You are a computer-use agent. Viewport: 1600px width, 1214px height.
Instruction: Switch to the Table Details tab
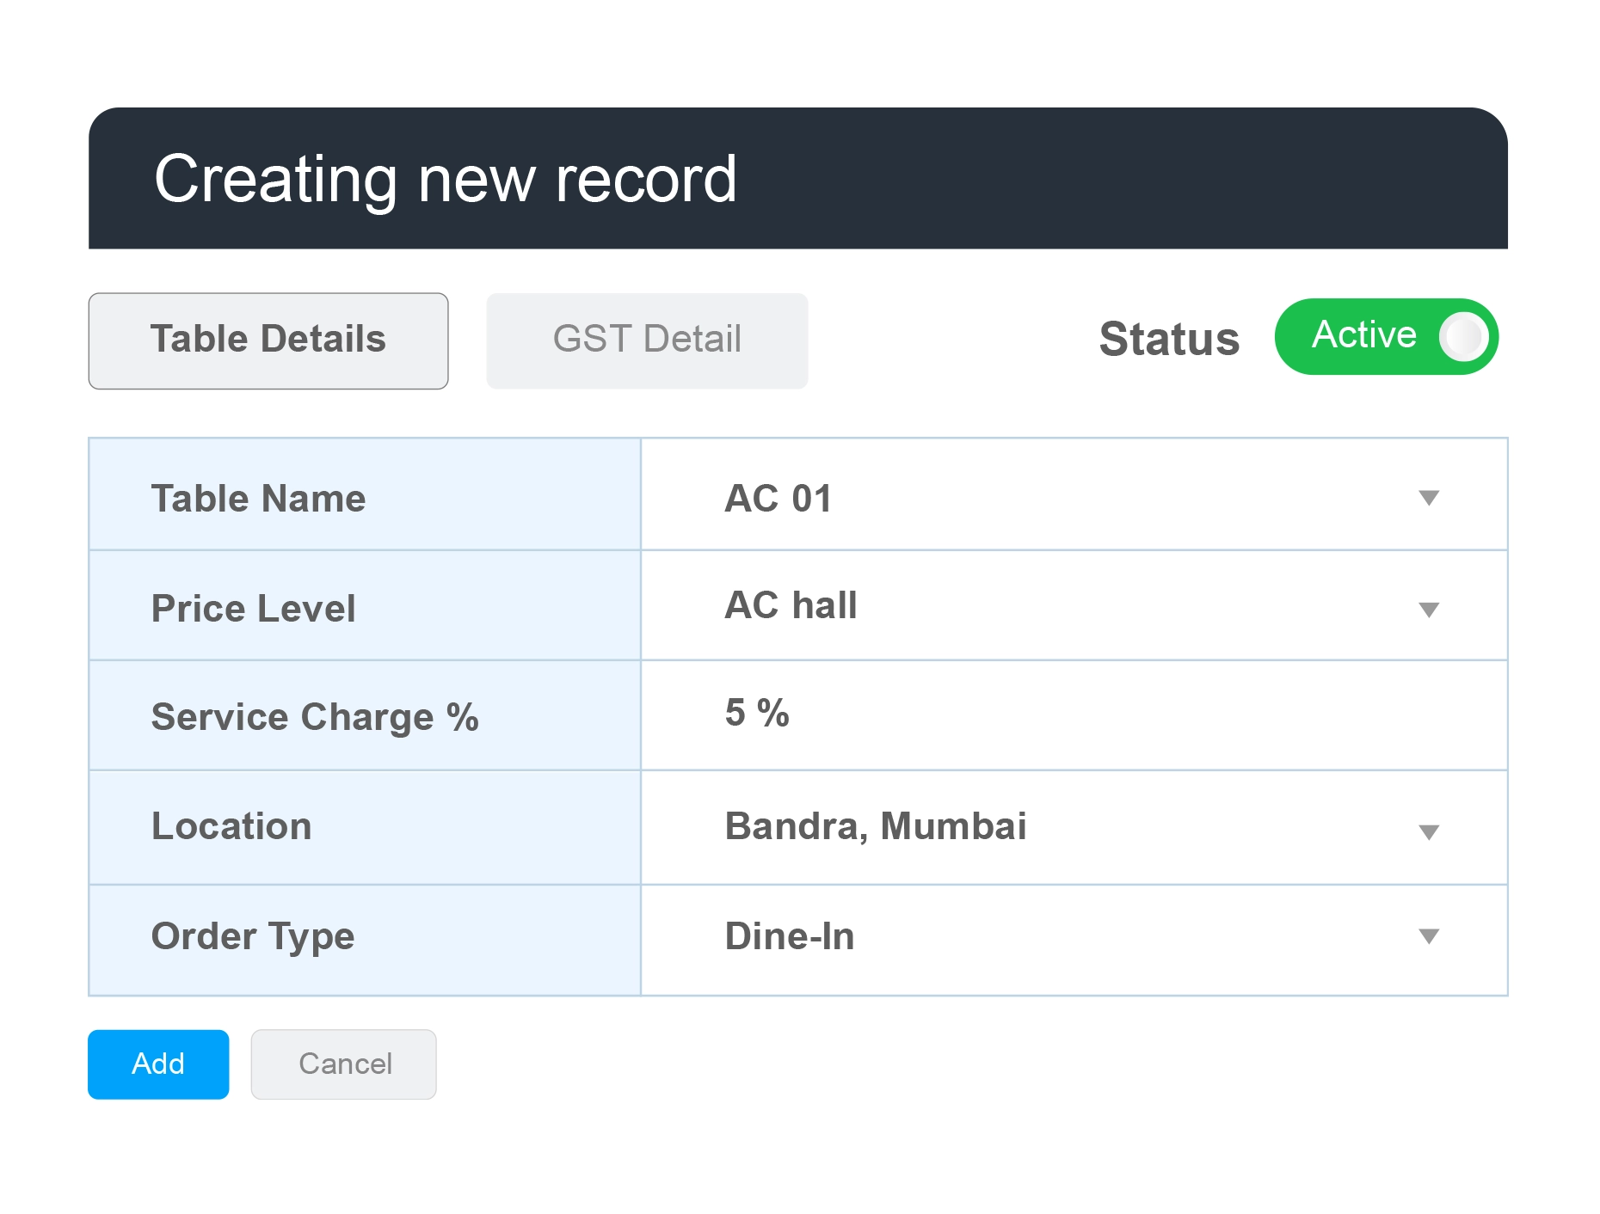(x=268, y=340)
